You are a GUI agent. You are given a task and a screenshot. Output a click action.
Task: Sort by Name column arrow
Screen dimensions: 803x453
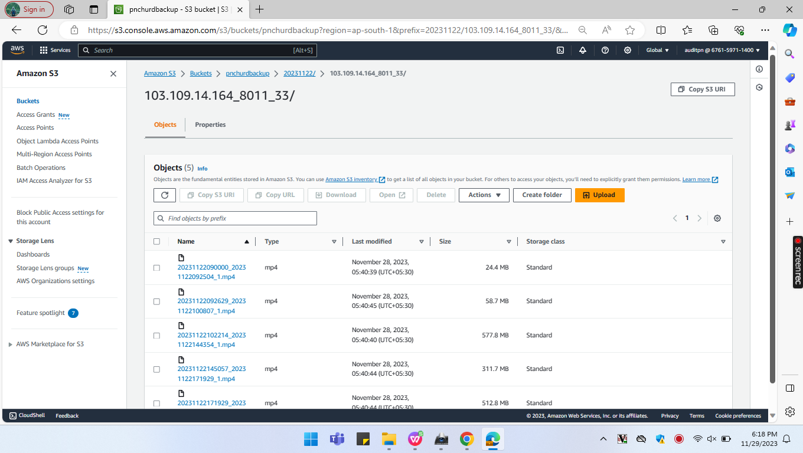[x=247, y=242]
